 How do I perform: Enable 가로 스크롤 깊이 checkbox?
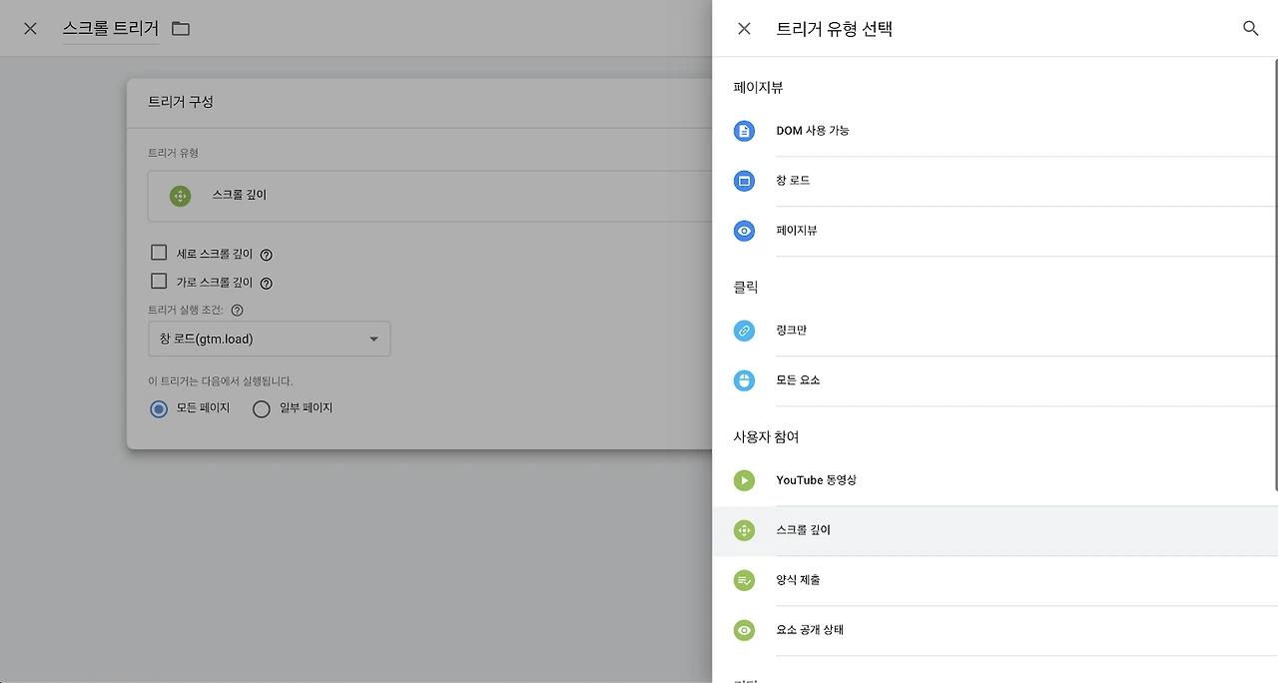159,282
